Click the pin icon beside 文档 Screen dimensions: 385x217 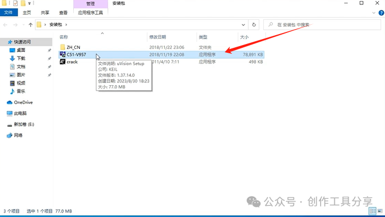coord(50,66)
